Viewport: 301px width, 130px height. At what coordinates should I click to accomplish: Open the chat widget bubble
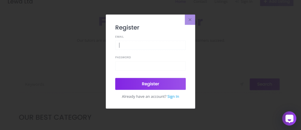[x=289, y=119]
